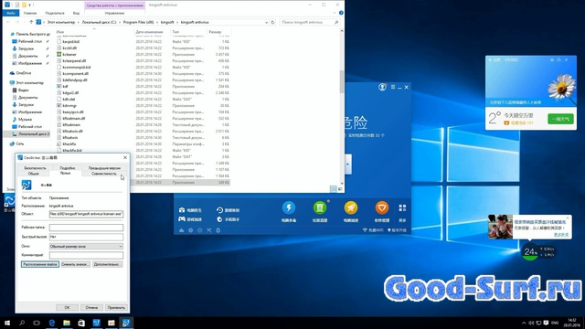The height and width of the screenshot is (329, 585).
Task: Click the four-square more tools icon
Action: pos(402,207)
